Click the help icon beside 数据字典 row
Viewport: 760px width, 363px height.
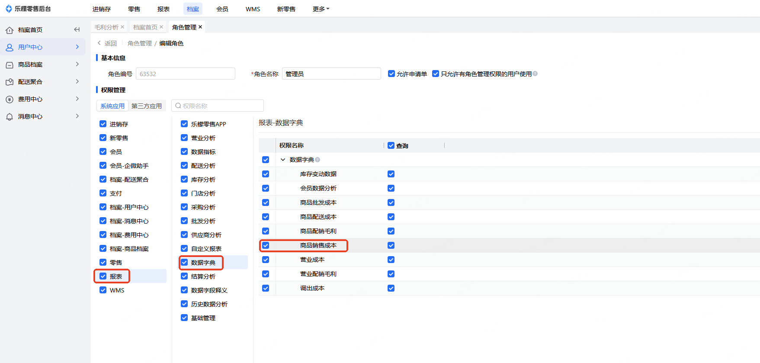[x=317, y=160]
